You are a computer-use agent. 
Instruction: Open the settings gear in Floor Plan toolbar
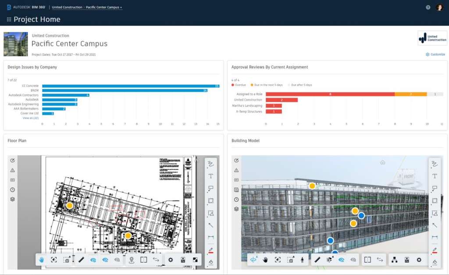[x=171, y=260]
